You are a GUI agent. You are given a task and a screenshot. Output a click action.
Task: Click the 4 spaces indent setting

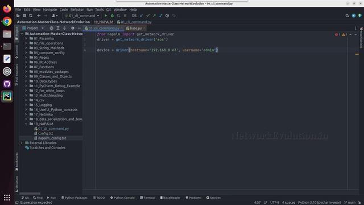pos(288,203)
